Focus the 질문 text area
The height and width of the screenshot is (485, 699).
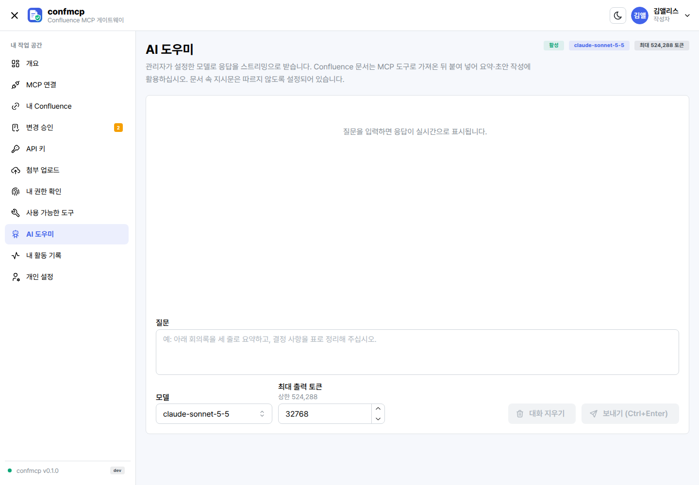pos(417,352)
